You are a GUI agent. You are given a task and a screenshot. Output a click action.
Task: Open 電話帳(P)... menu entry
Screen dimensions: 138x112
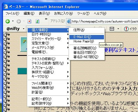48,52
